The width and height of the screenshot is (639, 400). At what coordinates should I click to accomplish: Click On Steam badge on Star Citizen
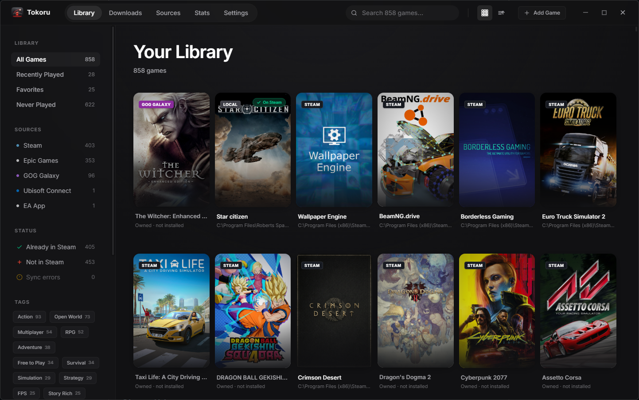pyautogui.click(x=269, y=102)
